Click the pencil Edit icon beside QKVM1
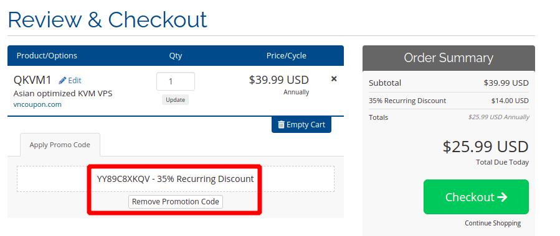Viewport: 560px width, 236px height. pyautogui.click(x=62, y=81)
